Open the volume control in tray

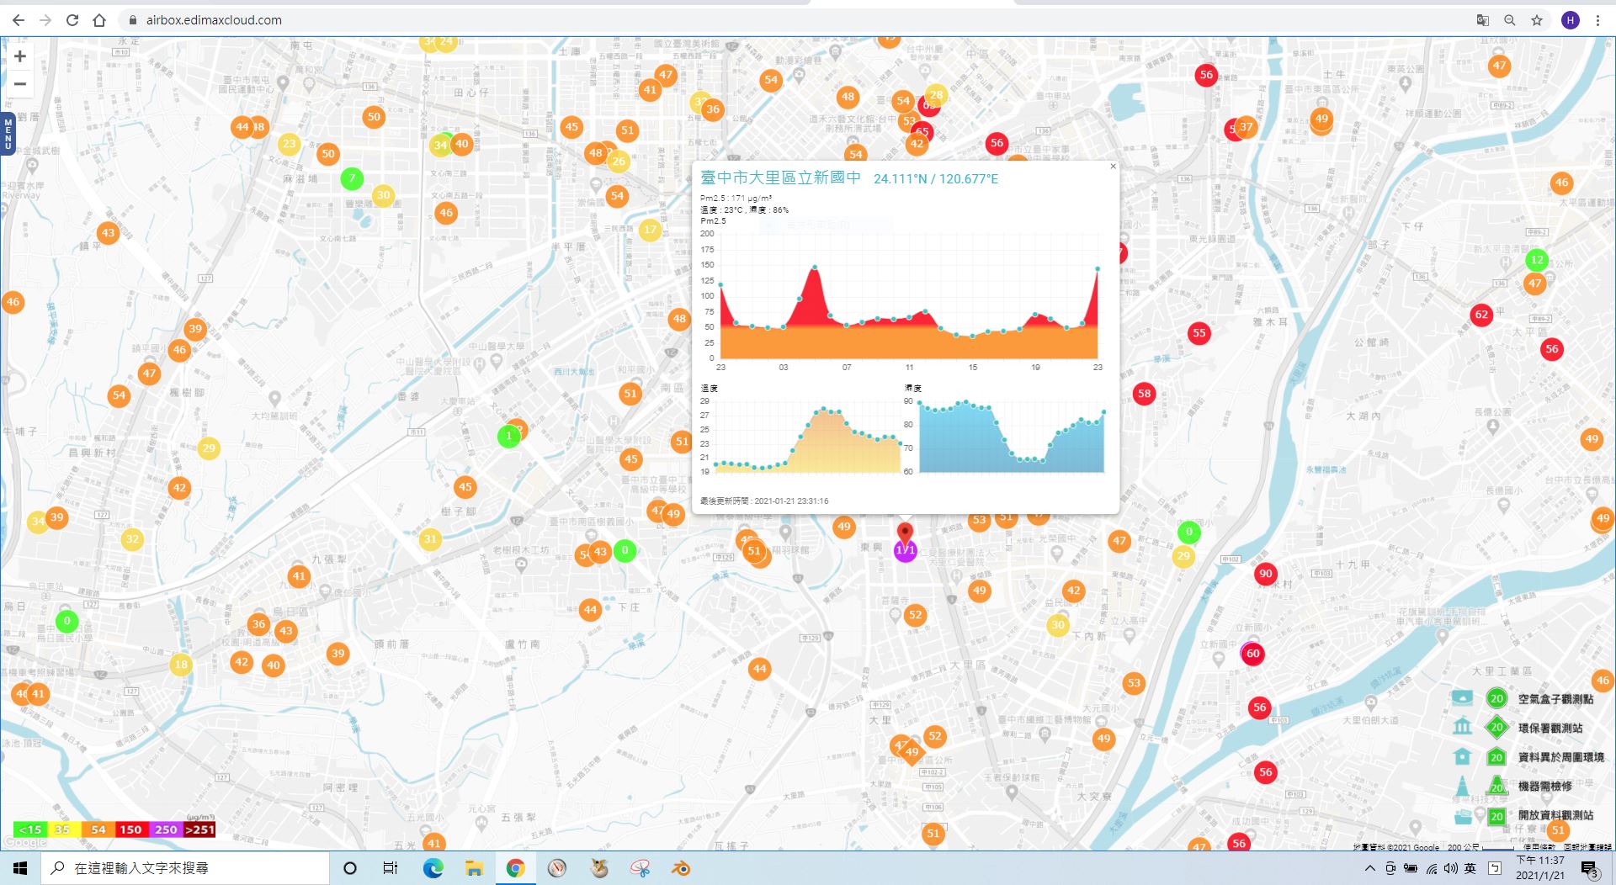(x=1451, y=868)
